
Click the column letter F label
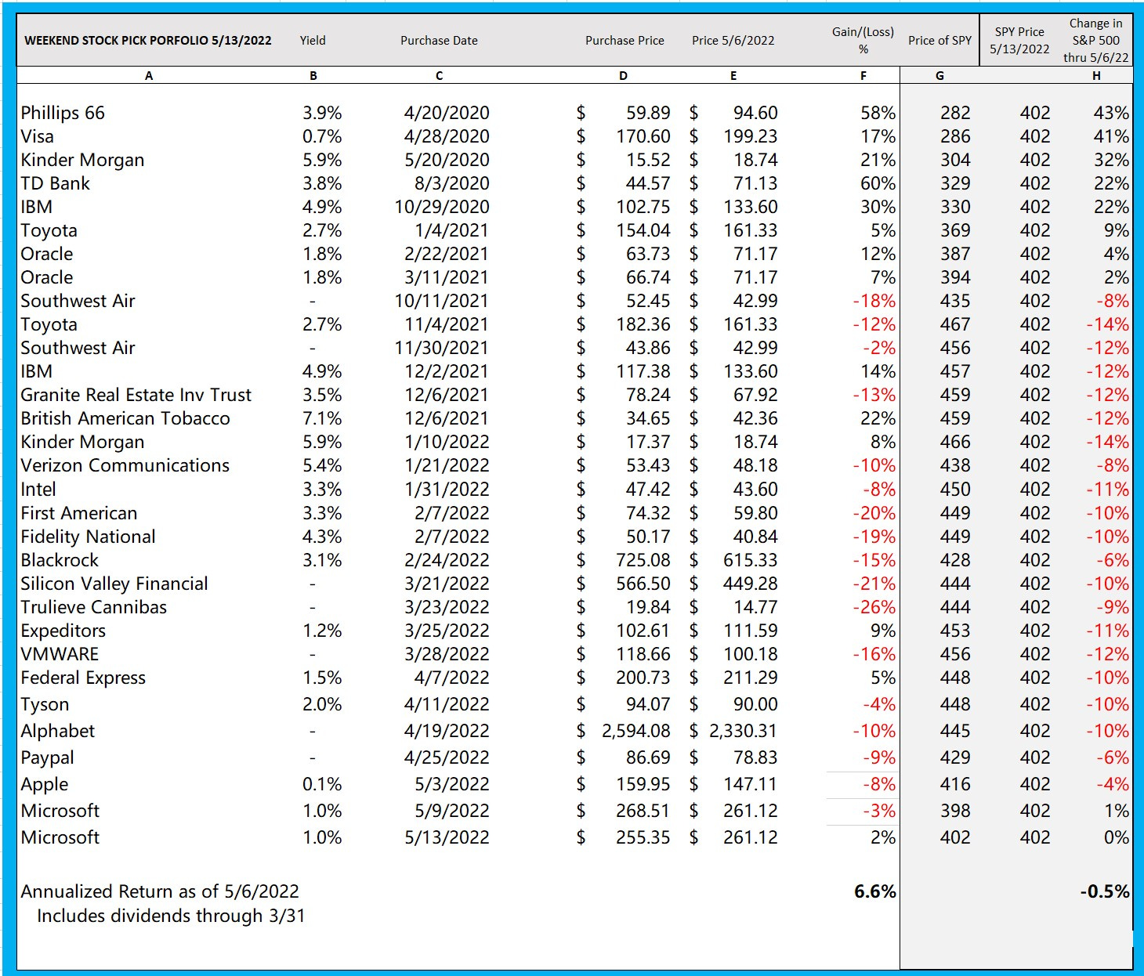(863, 76)
